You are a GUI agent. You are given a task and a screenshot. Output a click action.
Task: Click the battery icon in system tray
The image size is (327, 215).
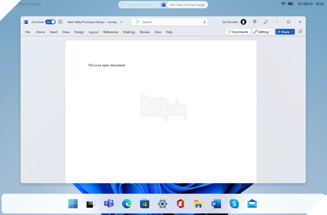(291, 4)
